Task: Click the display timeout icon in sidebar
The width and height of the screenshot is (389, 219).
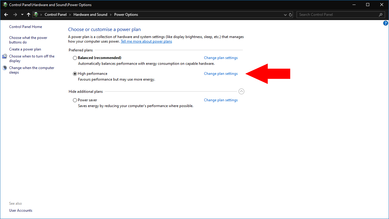Action: click(x=5, y=56)
